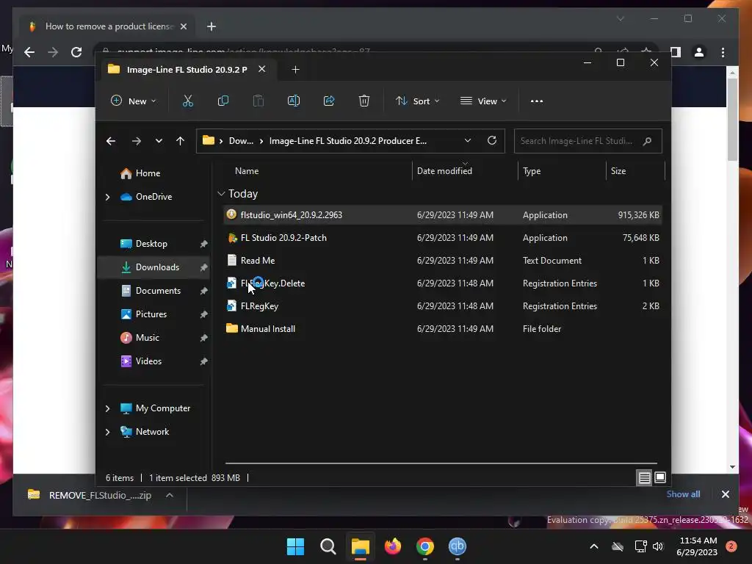Viewport: 752px width, 564px height.
Task: Click the Rename icon in toolbar
Action: pos(294,101)
